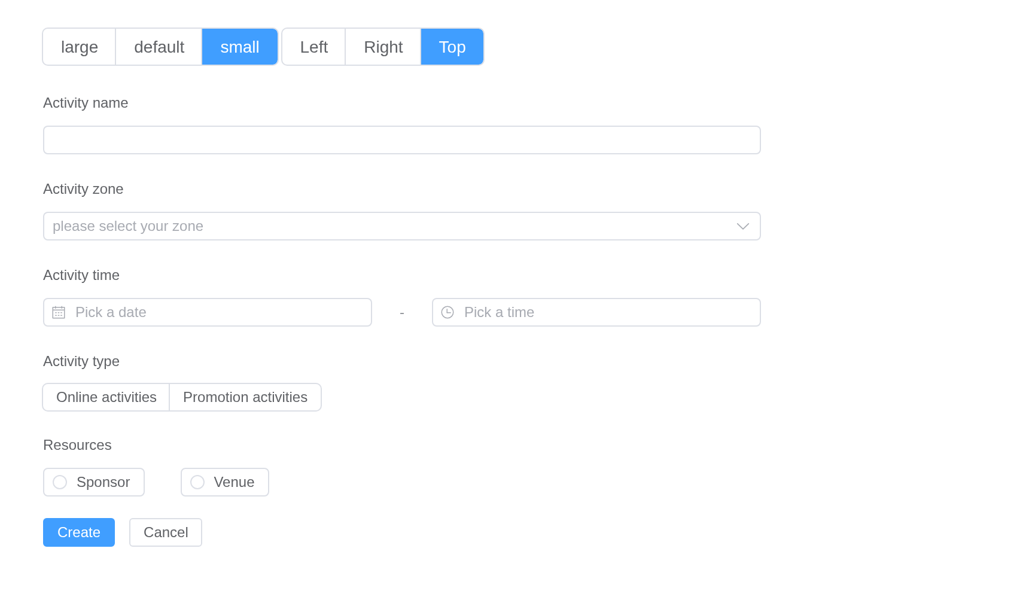Set label position to Left
1029x597 pixels.
314,47
